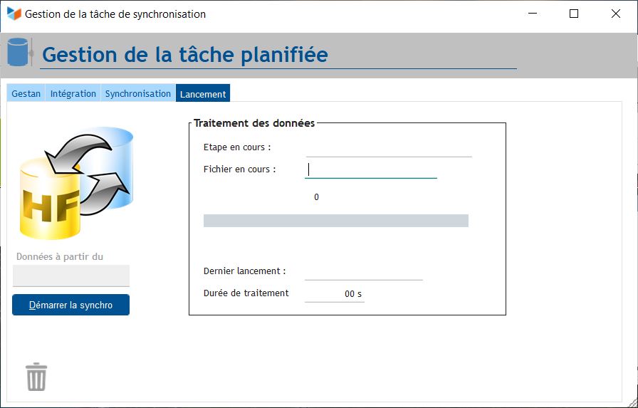This screenshot has height=408, width=638.
Task: Minimize the synchronisation task window
Action: click(x=533, y=14)
